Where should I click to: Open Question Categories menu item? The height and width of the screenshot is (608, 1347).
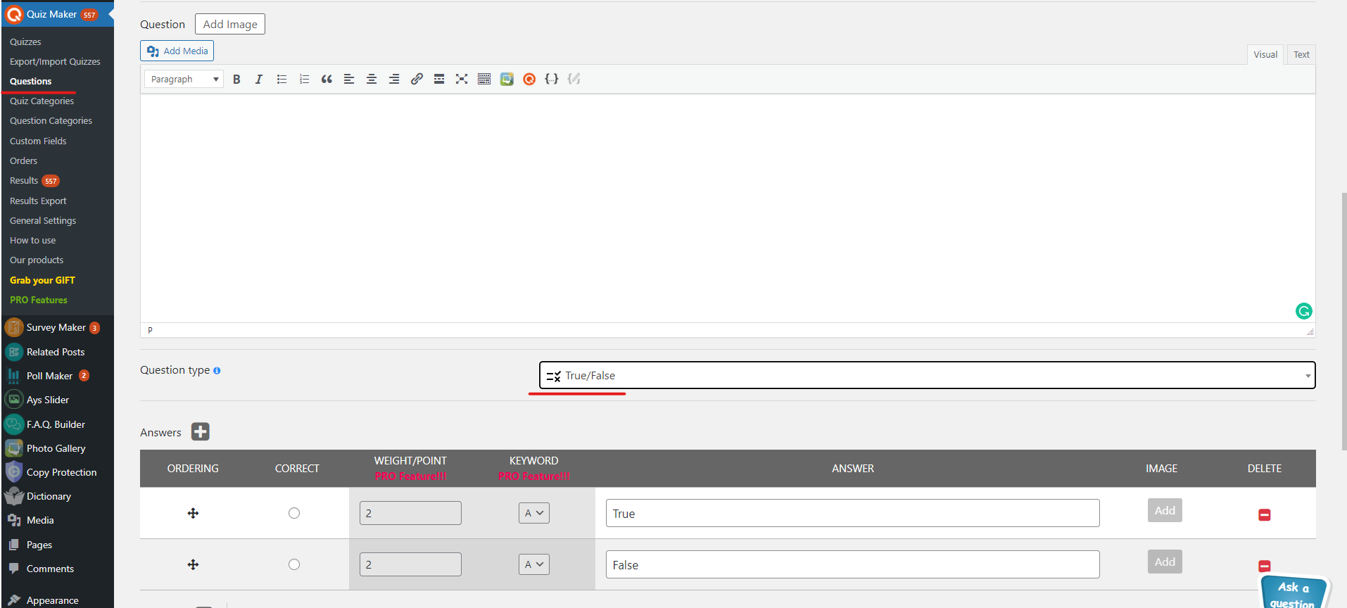[x=51, y=120]
